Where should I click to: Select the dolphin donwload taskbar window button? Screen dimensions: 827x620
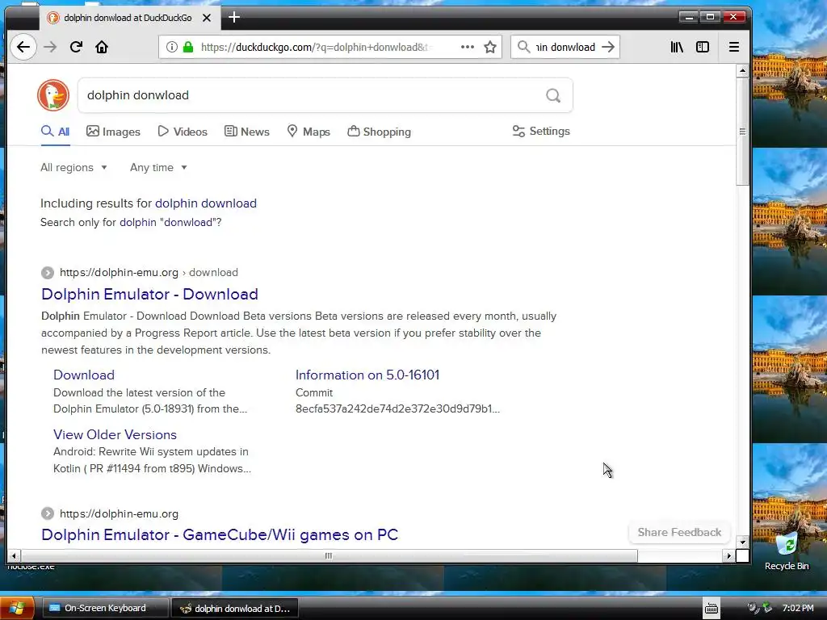235,609
